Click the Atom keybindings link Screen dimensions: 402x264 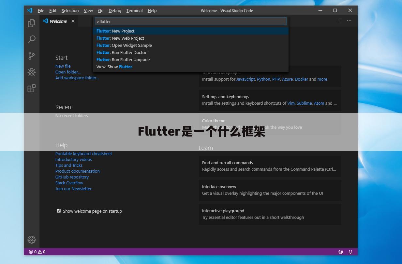click(319, 103)
